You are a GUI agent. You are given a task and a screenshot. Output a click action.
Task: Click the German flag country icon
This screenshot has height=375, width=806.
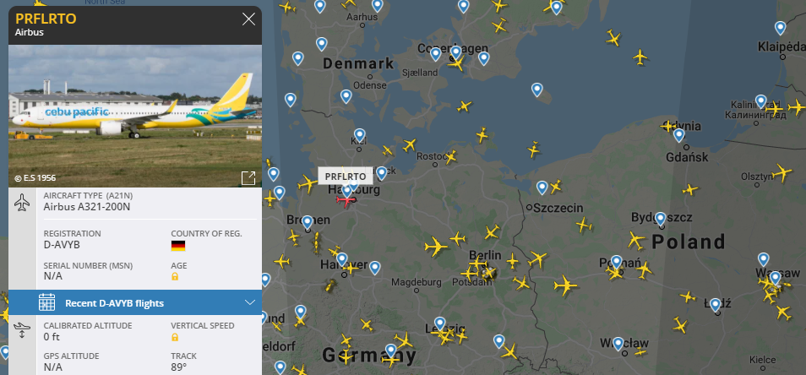pyautogui.click(x=178, y=246)
